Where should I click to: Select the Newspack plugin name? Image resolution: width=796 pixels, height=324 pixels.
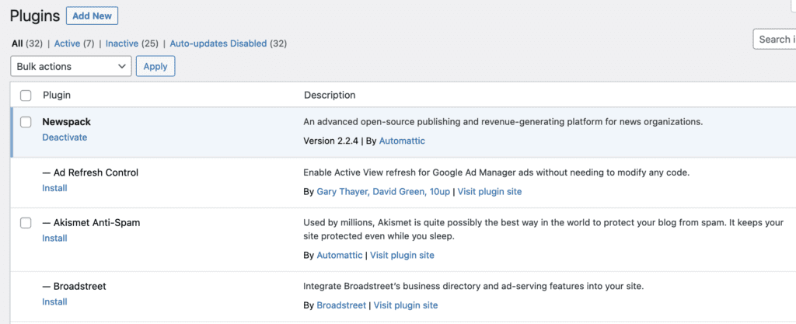click(67, 122)
